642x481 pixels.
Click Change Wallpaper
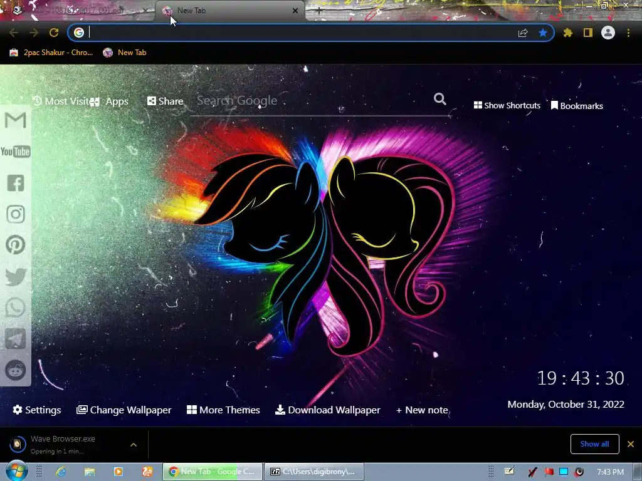point(124,410)
